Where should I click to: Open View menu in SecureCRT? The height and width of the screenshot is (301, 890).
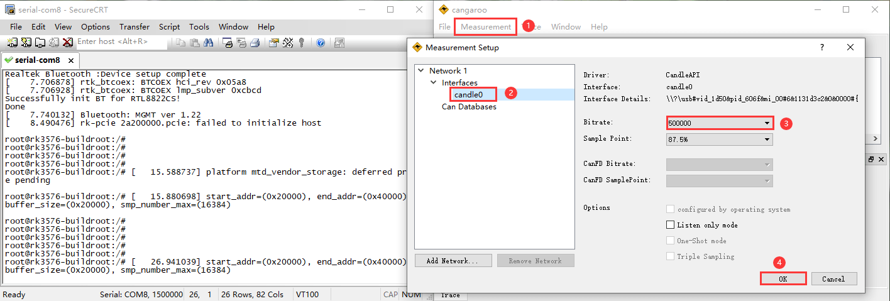(x=63, y=27)
